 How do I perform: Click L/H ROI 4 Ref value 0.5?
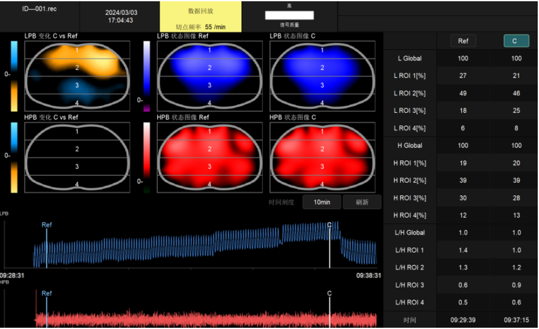coord(463,303)
